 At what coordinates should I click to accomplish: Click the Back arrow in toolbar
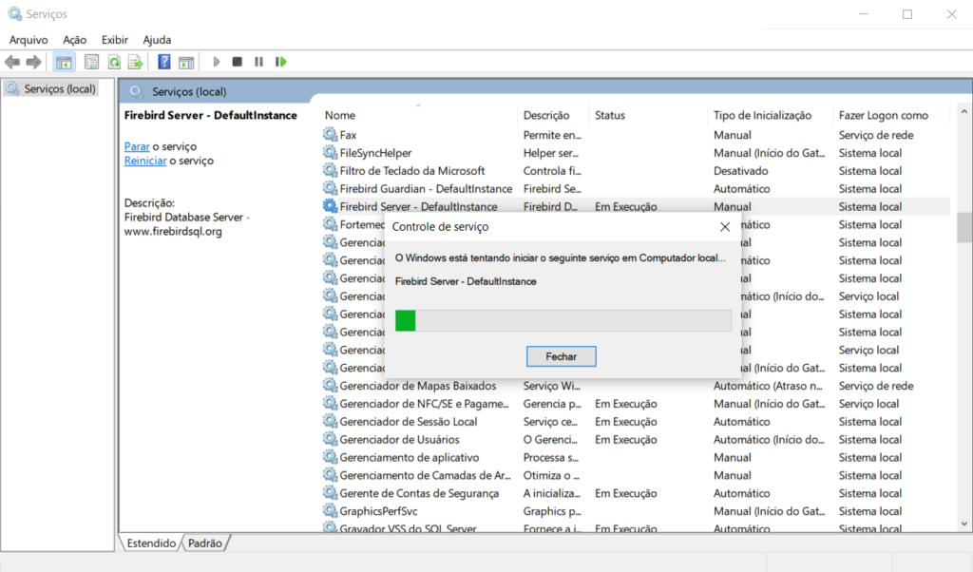coord(11,62)
